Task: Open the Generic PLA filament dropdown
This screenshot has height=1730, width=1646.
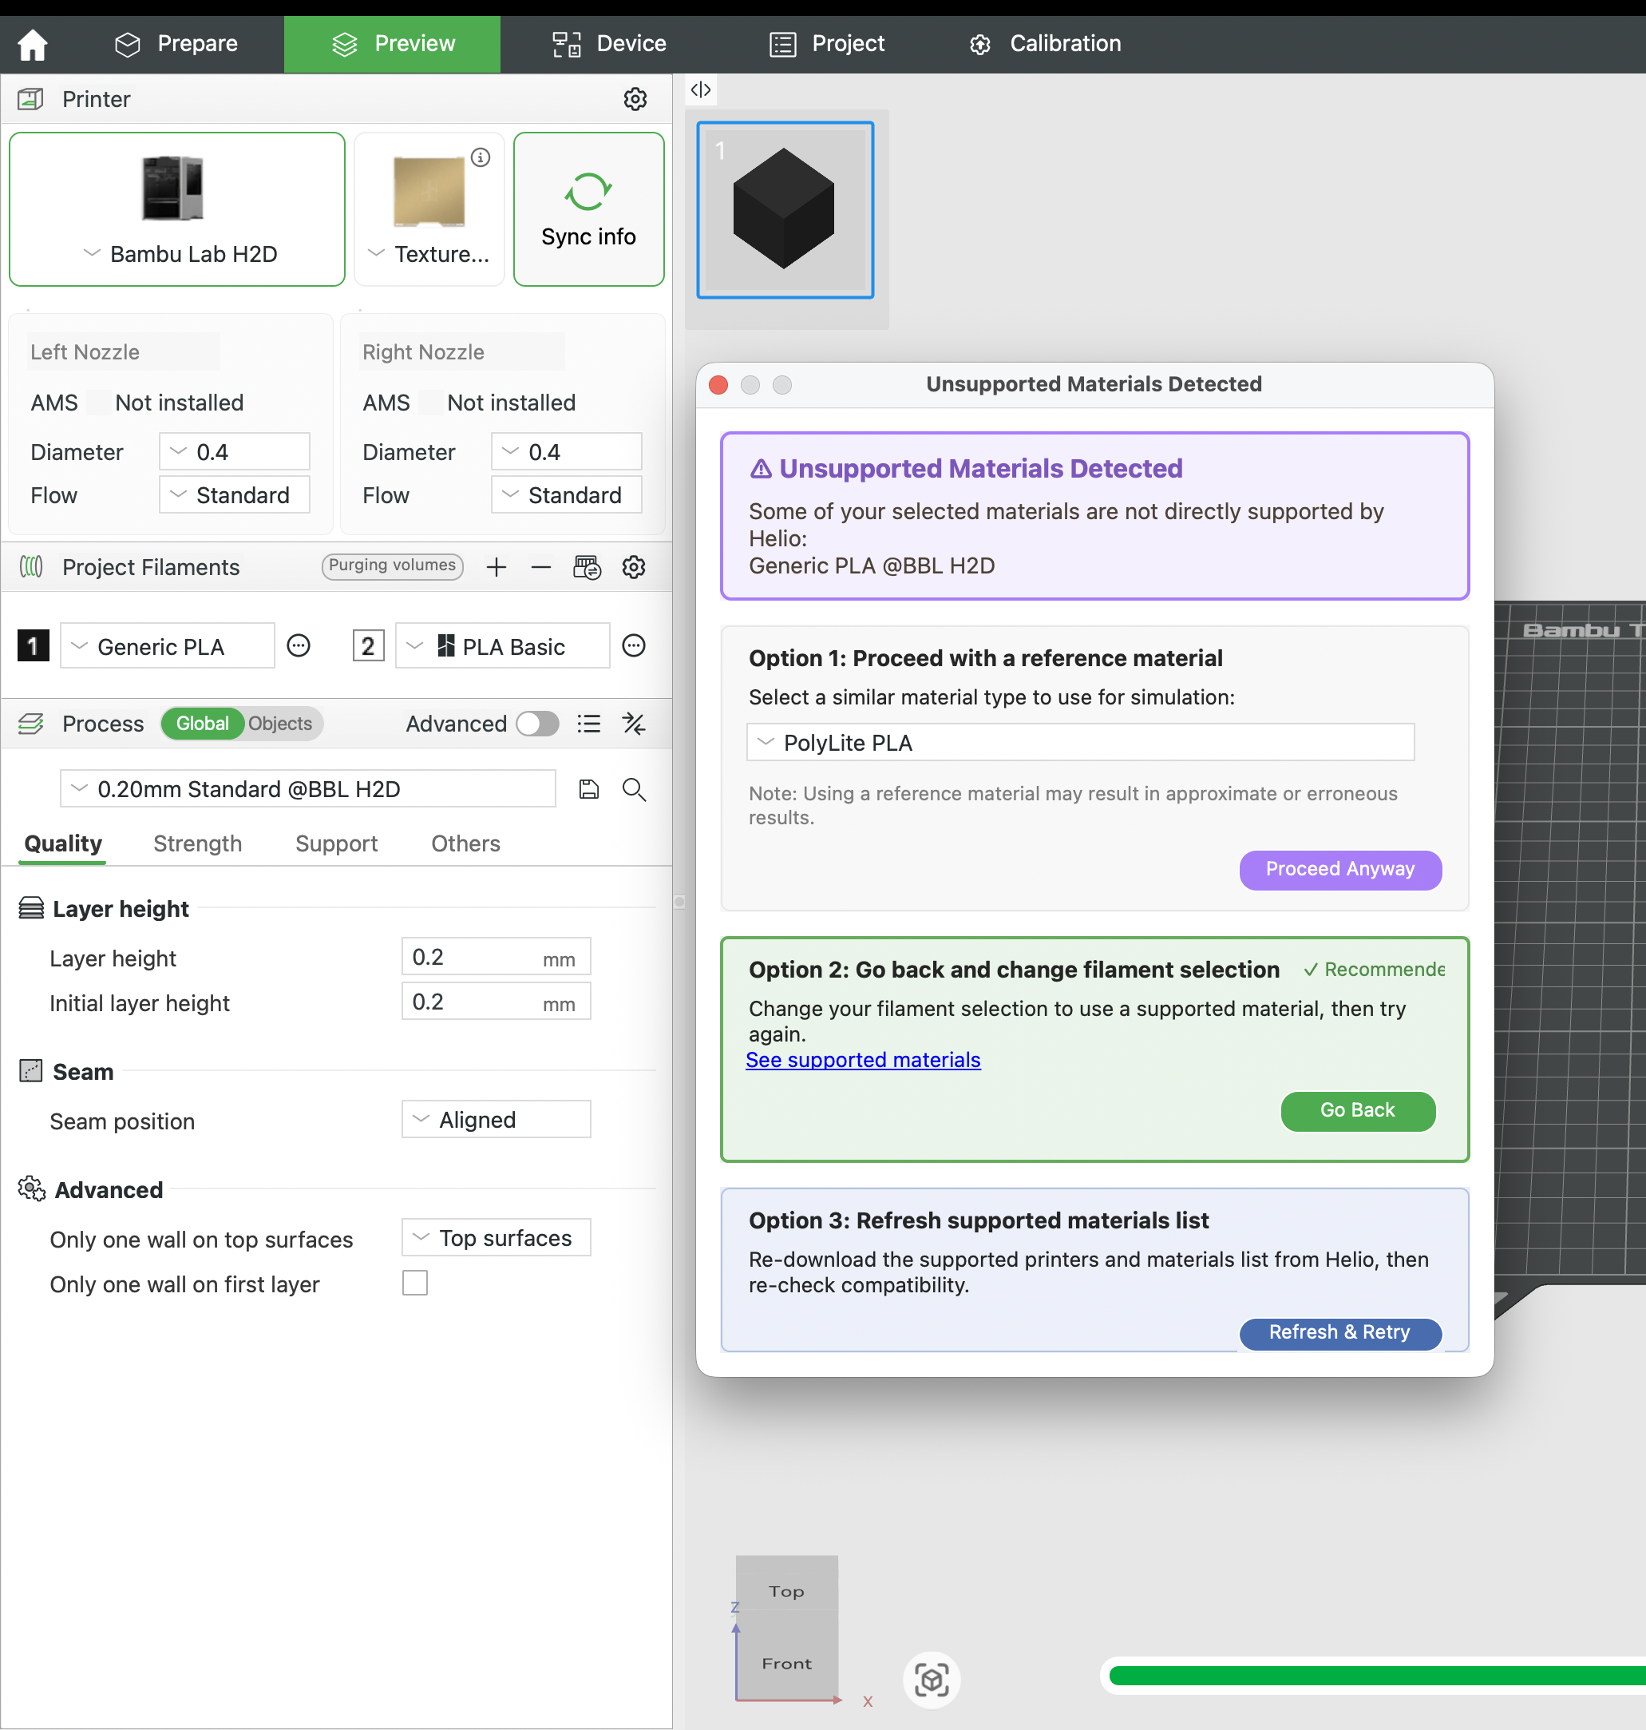Action: click(167, 646)
